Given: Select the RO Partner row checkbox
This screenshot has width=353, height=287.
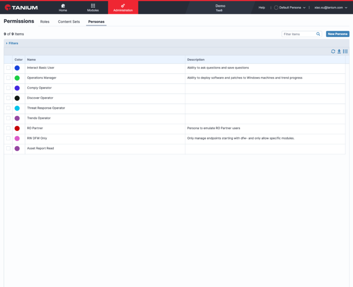Looking at the screenshot, I should click(8, 128).
